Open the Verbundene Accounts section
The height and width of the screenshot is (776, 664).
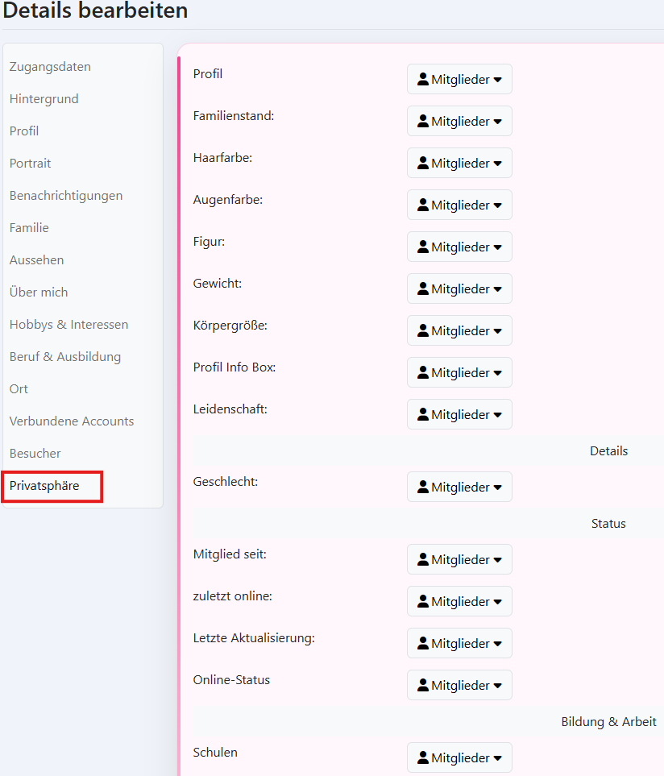(x=71, y=421)
